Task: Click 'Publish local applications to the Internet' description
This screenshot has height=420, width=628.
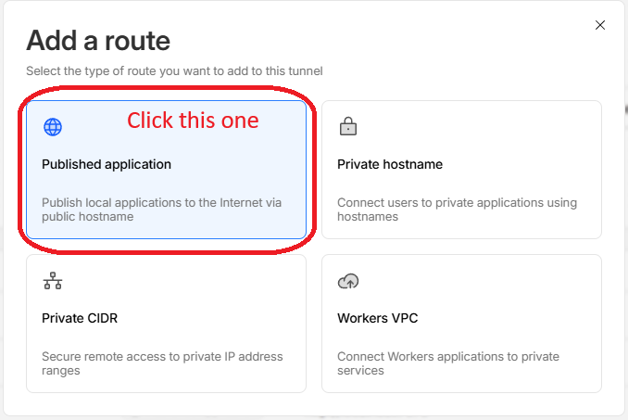Action: 162,210
